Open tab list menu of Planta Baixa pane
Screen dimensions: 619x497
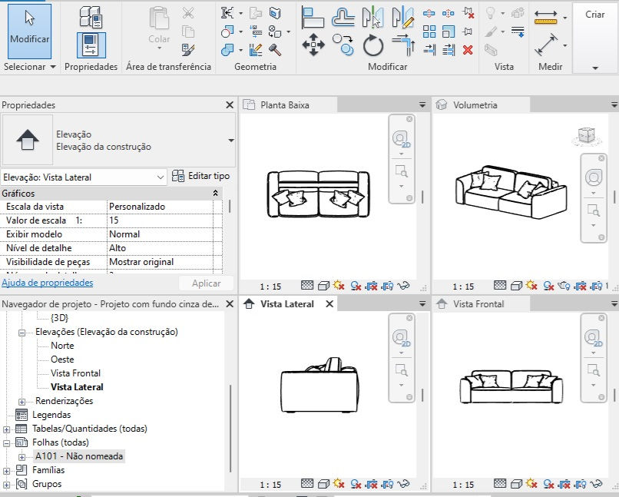point(422,105)
